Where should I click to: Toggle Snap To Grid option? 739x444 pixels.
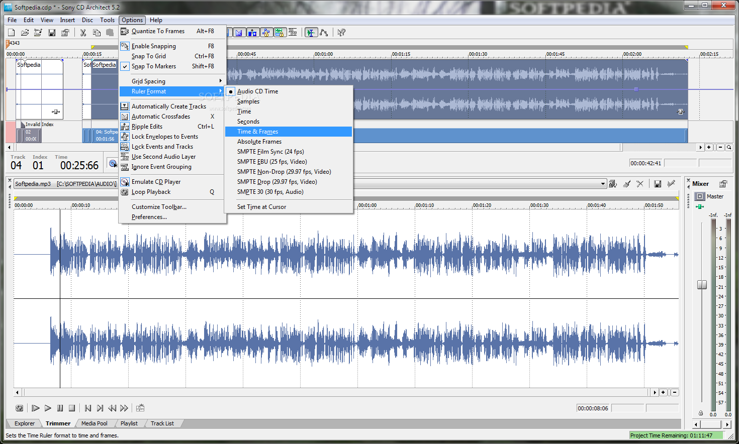click(x=172, y=56)
